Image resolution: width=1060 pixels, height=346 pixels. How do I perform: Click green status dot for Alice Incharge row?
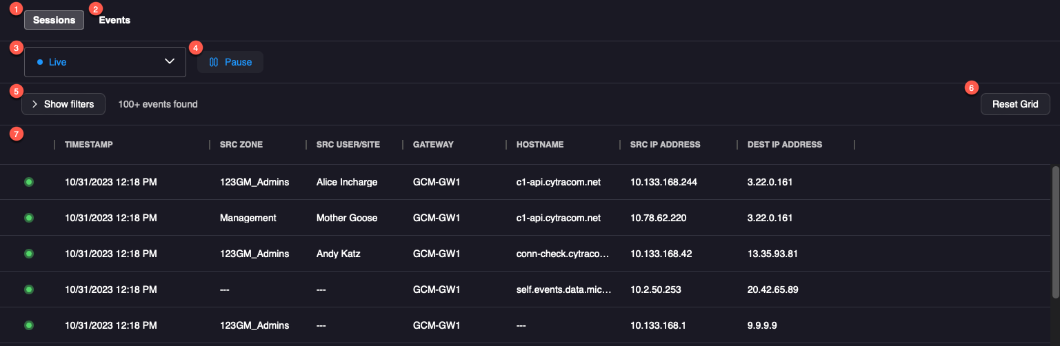[x=29, y=182]
